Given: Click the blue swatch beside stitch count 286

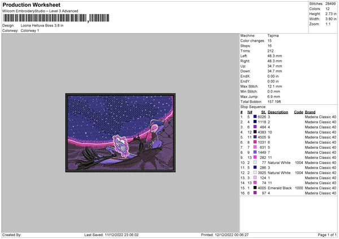Looking at the screenshot, I should pyautogui.click(x=255, y=167).
